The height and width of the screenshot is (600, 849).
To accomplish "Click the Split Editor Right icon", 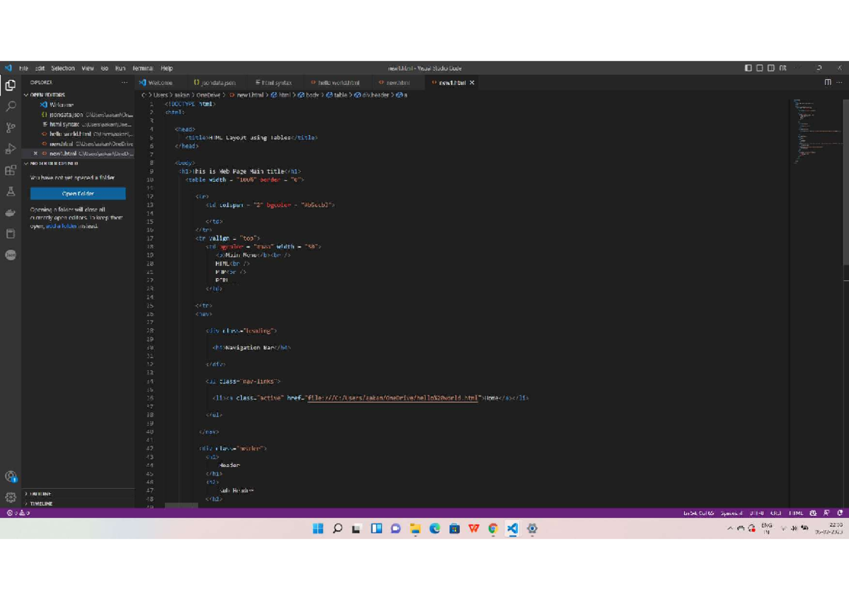I will coord(828,83).
